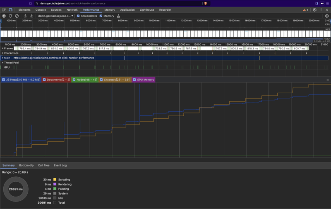Click the load profile upload icon
This screenshot has width=331, height=209.
point(25,16)
